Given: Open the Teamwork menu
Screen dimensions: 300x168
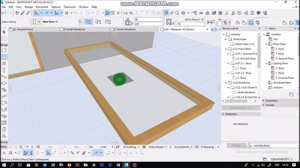Looking at the screenshot, I should (70, 7).
